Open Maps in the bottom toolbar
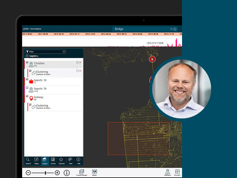237x178 pixels. [x=94, y=172]
